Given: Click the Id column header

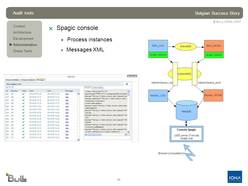Looking at the screenshot, I should (x=8, y=91).
